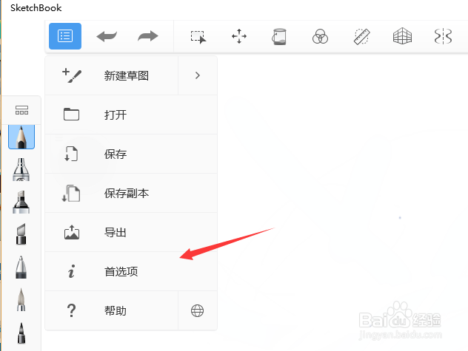Undo with the left arrow
Viewport: 468px width, 351px height.
107,36
